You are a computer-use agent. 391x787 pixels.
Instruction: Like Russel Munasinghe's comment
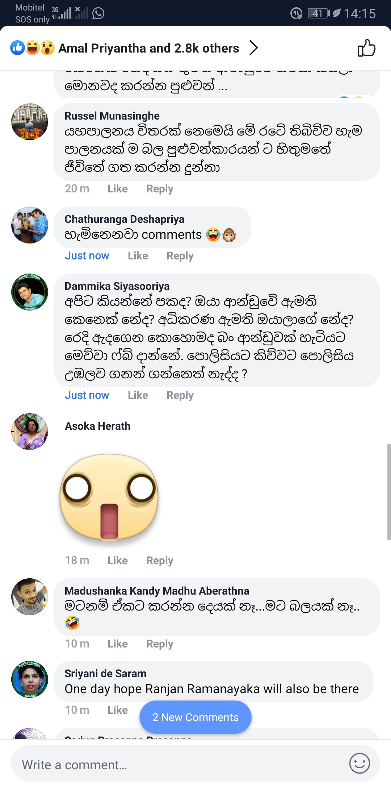pyautogui.click(x=118, y=189)
